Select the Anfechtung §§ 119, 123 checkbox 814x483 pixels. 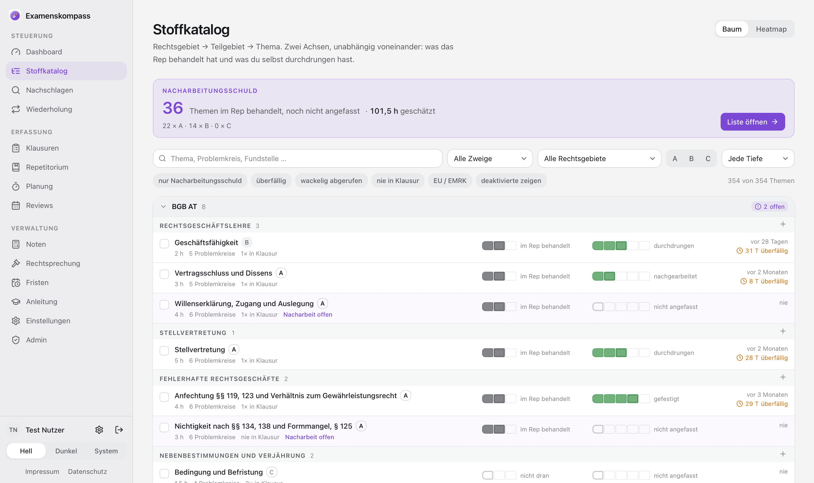click(164, 397)
